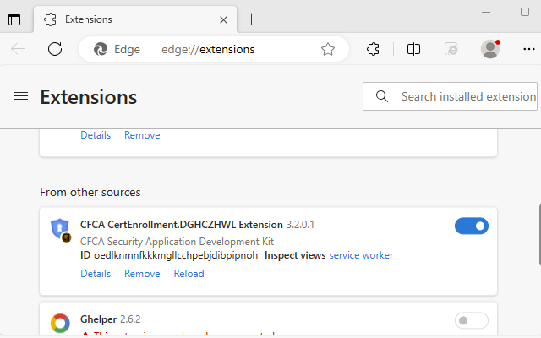Disable the CFCA CertEnrollment extension toggle
The width and height of the screenshot is (541, 338).
click(x=471, y=226)
